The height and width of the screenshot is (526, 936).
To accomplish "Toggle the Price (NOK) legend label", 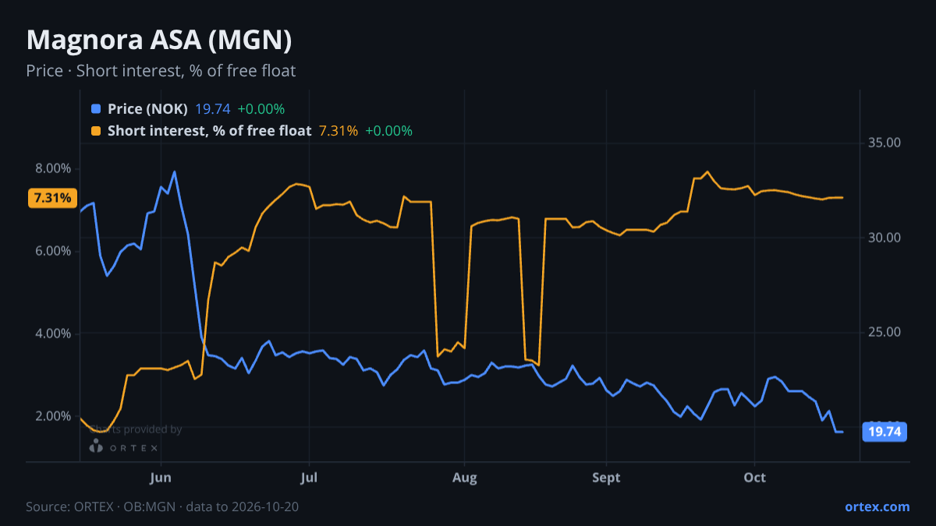I will [x=147, y=109].
